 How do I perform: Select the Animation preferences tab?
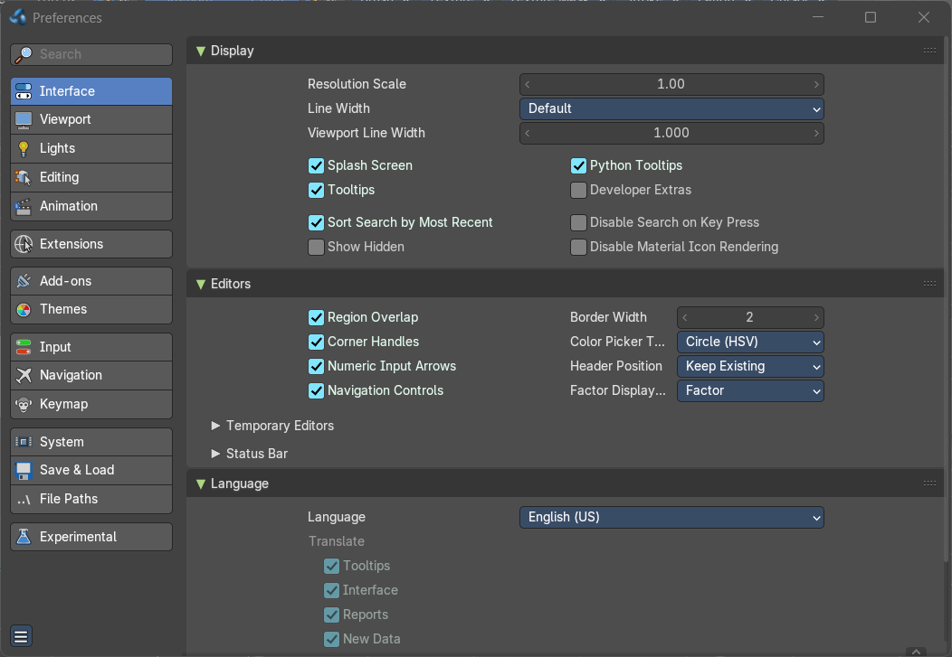point(91,207)
